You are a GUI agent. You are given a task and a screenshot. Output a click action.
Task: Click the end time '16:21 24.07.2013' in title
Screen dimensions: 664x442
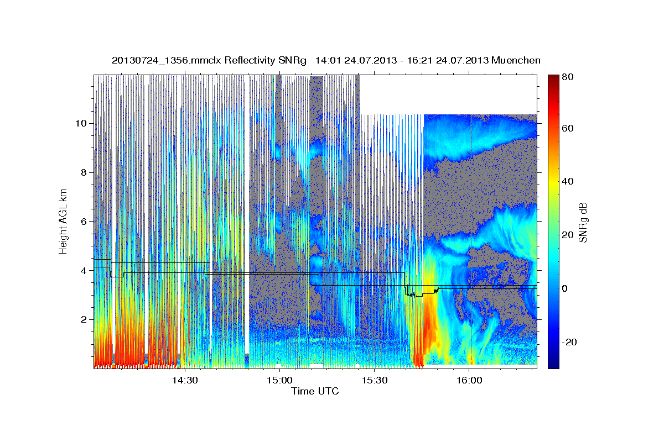click(448, 60)
